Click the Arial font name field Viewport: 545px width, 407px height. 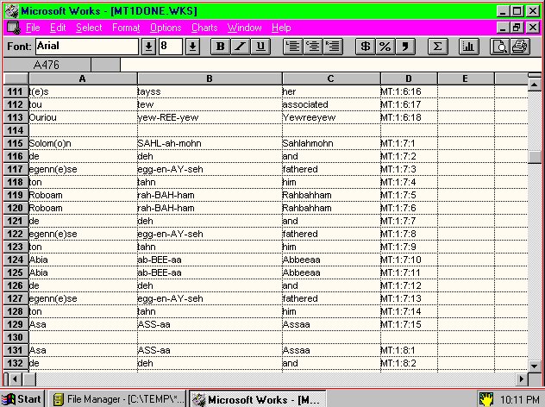[87, 47]
